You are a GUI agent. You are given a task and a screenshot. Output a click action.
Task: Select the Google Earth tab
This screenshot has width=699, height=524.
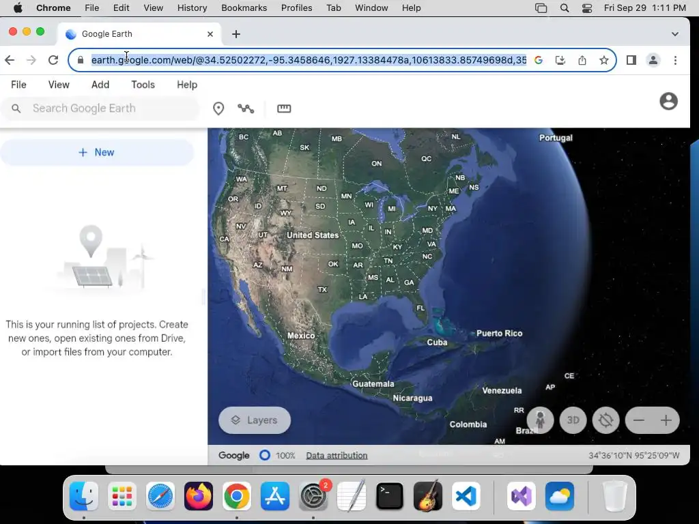[139, 34]
